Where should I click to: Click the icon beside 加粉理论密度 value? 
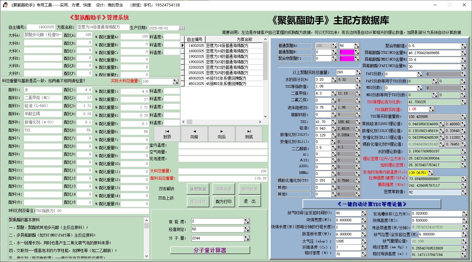pyautogui.click(x=464, y=165)
